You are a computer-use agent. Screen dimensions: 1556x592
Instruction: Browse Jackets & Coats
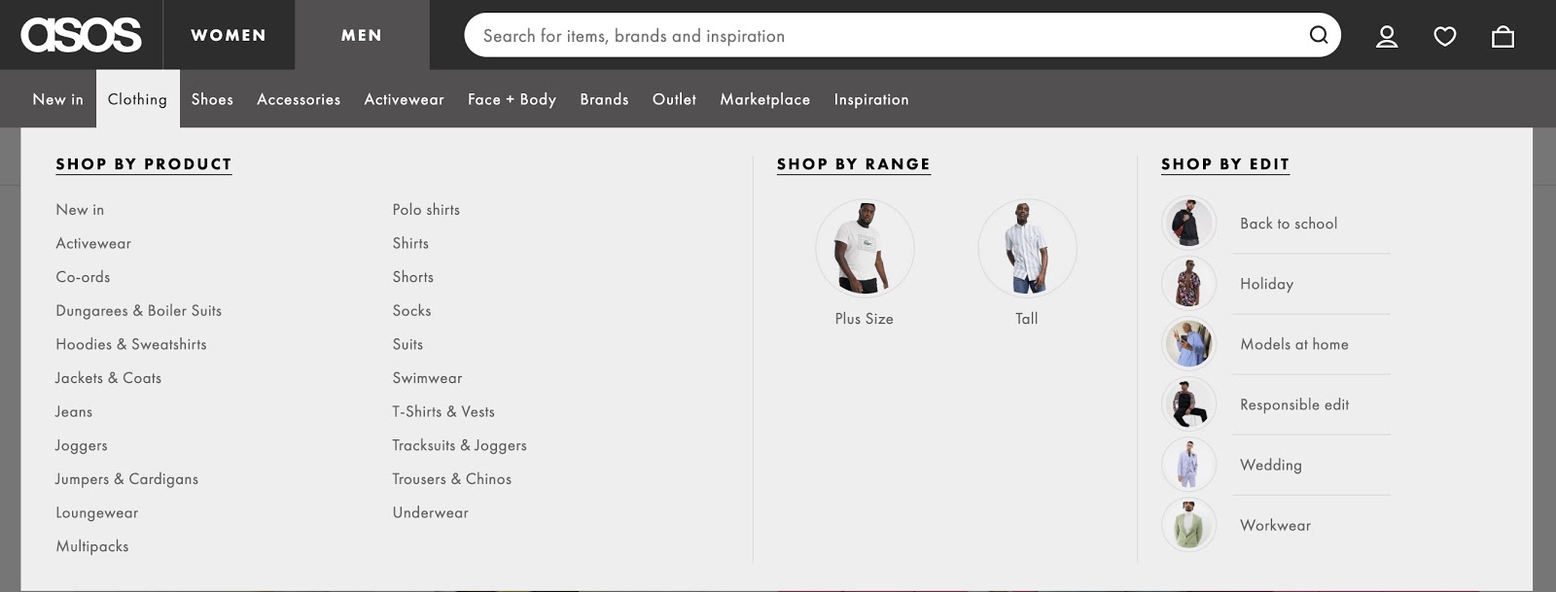[x=109, y=378]
